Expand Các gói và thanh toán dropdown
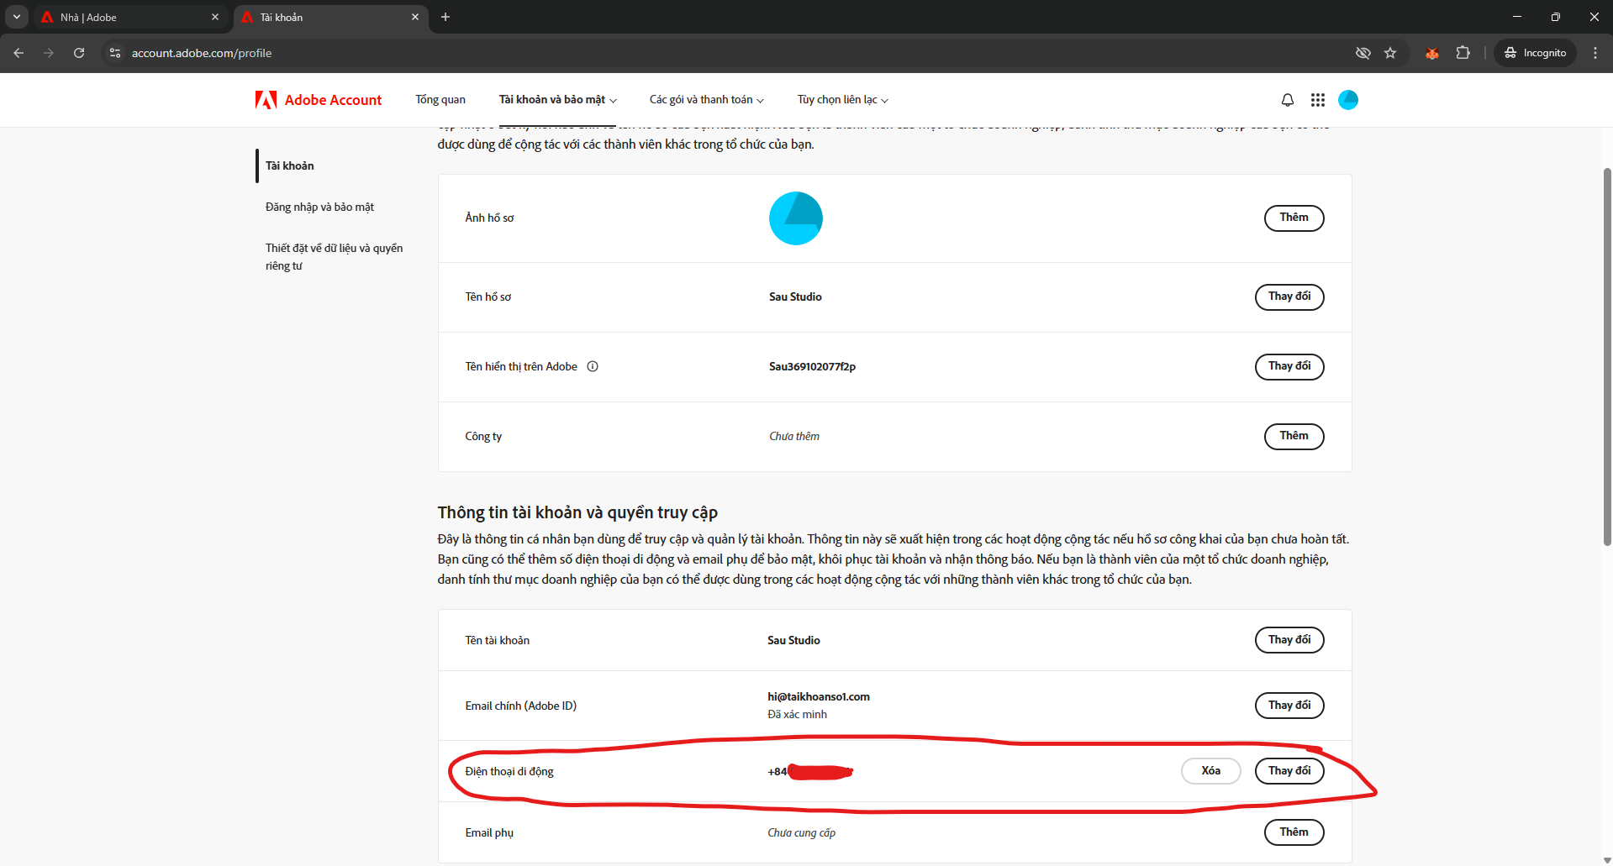Viewport: 1613px width, 866px height. click(x=706, y=100)
